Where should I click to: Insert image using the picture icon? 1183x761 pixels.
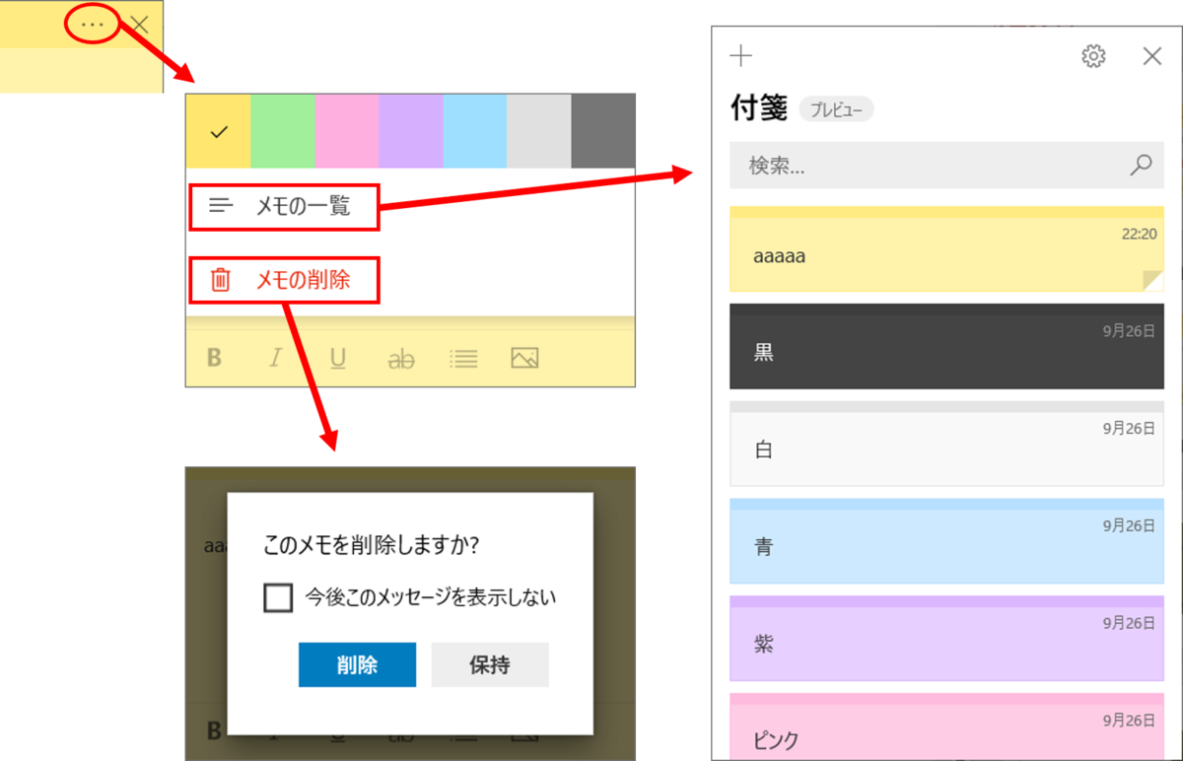(524, 358)
